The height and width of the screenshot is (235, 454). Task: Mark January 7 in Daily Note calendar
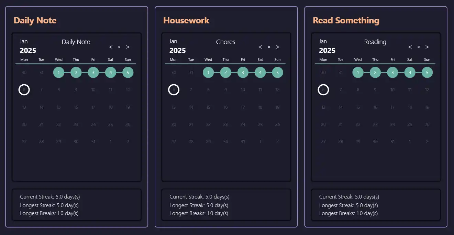click(41, 90)
